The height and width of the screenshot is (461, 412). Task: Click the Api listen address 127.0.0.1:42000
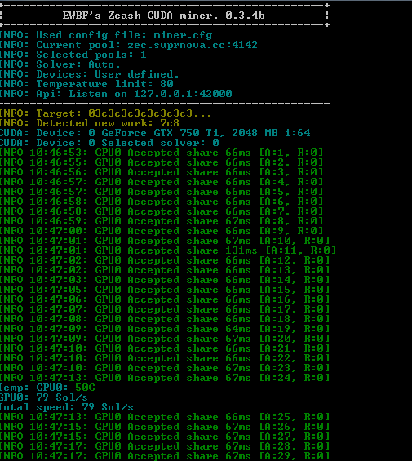tap(183, 94)
